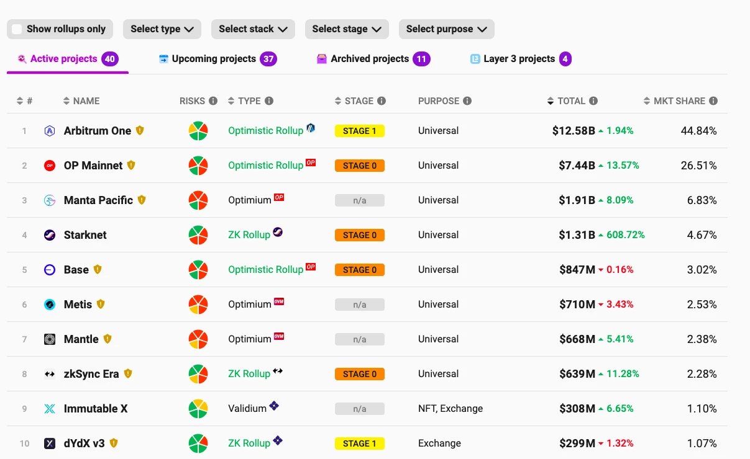
Task: Open the Base project link
Action: click(76, 270)
